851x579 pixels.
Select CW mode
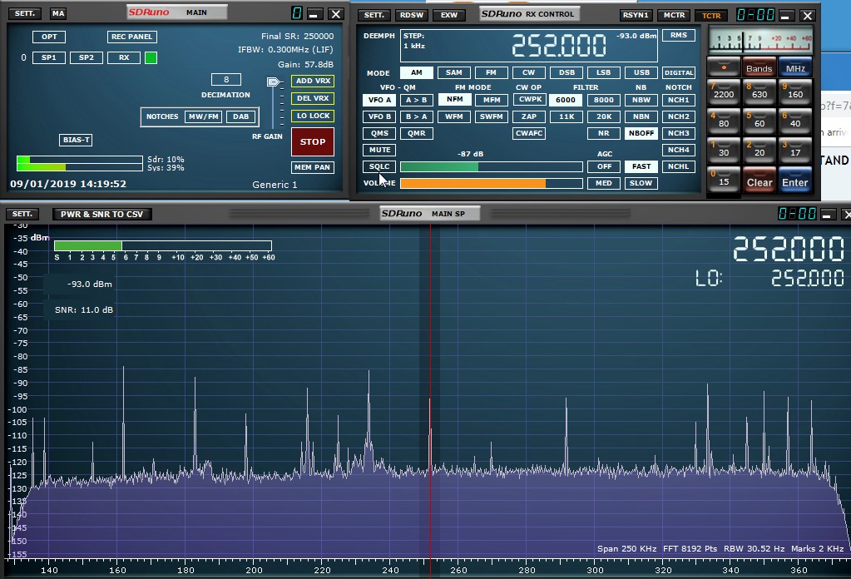point(528,72)
